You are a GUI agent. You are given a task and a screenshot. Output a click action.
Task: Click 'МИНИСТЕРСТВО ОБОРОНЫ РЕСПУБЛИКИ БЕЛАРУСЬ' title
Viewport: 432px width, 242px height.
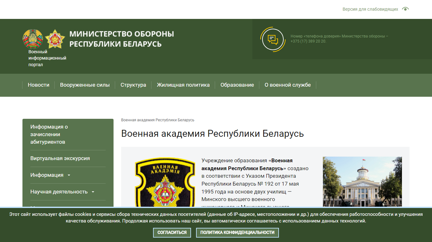(122, 39)
